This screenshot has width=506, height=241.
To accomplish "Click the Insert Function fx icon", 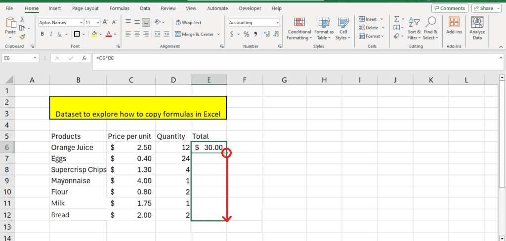I will click(84, 58).
